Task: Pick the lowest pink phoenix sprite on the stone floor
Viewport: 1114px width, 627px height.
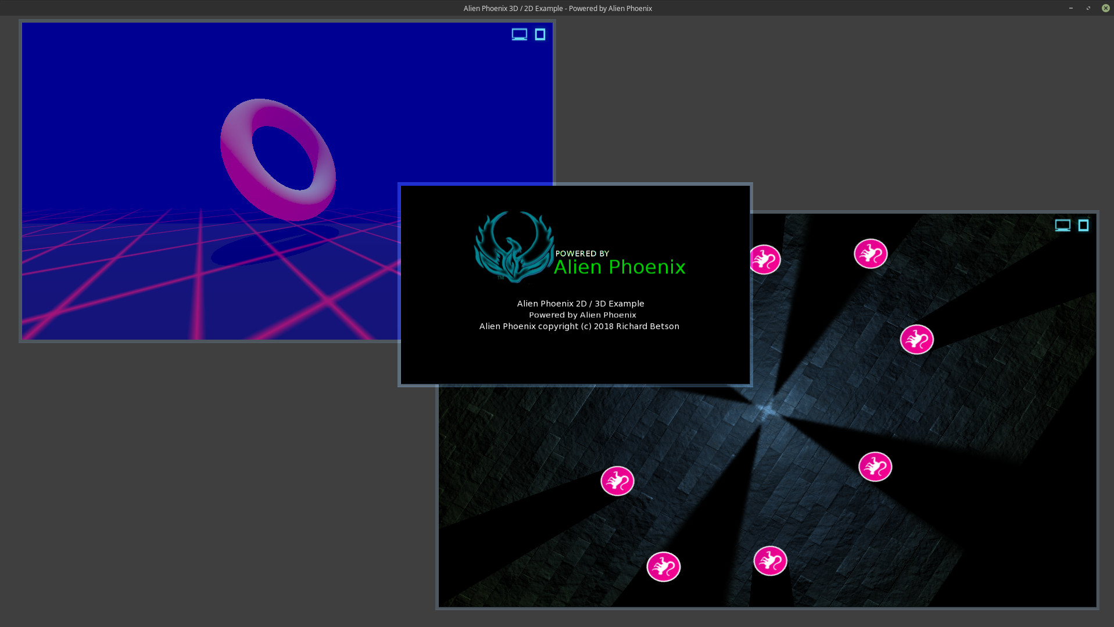Action: click(663, 567)
